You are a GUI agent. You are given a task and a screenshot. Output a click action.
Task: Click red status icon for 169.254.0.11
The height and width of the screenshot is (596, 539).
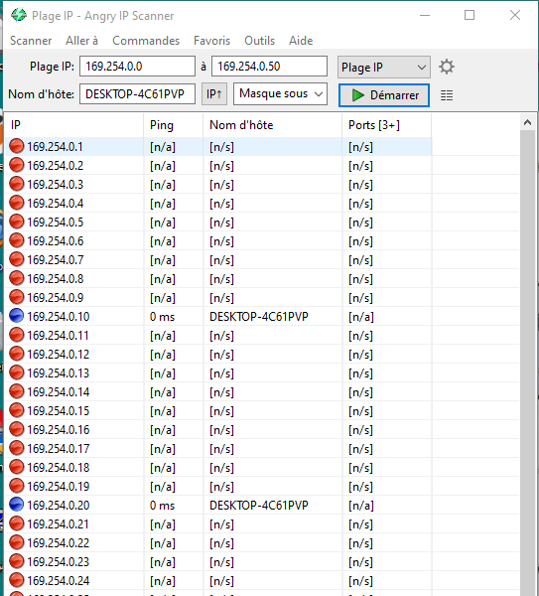[16, 335]
